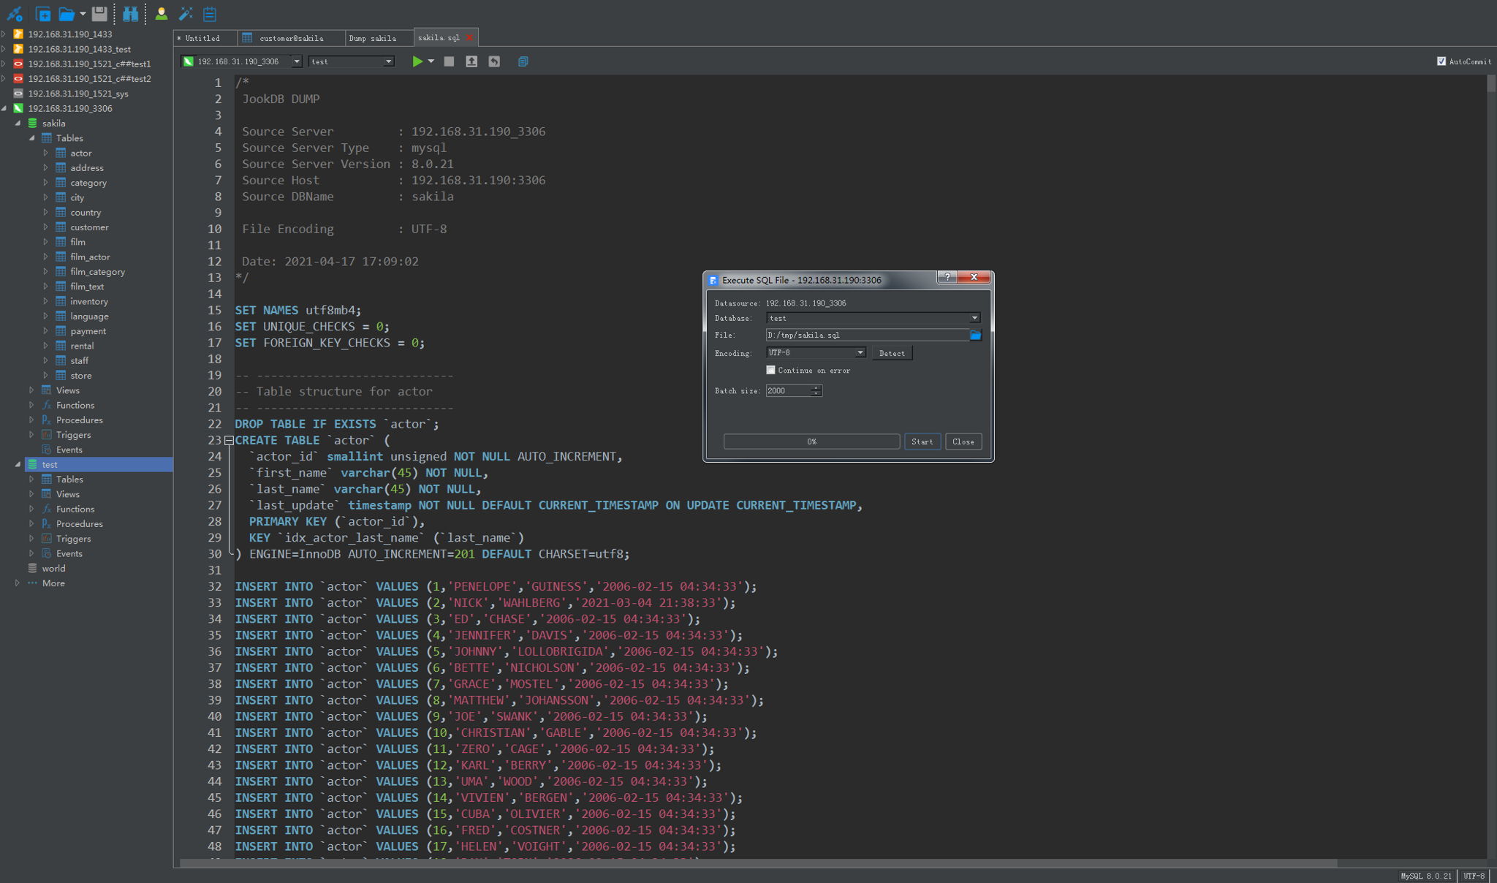This screenshot has width=1497, height=883.
Task: Click the magic wand toolbar icon
Action: (185, 14)
